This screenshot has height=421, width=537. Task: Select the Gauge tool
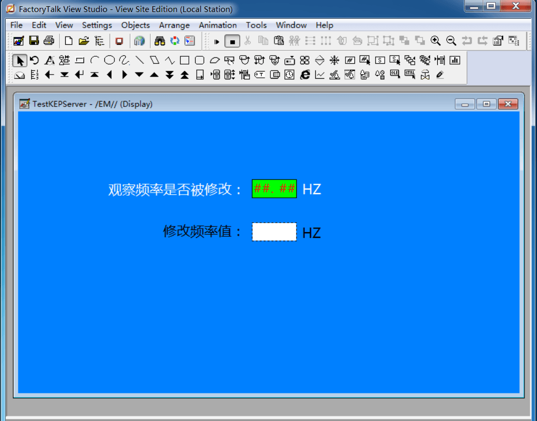pyautogui.click(x=19, y=75)
